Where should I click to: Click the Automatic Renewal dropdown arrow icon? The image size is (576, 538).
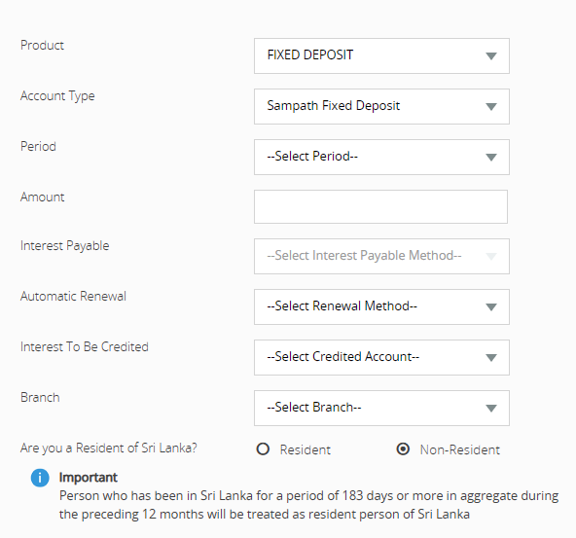491,307
